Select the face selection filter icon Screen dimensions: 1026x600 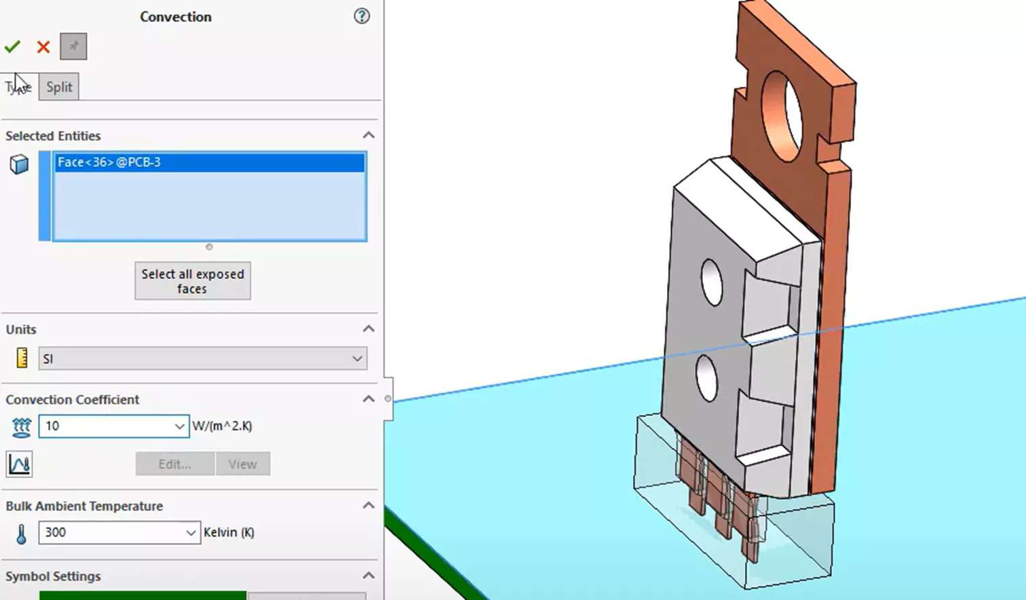point(20,164)
